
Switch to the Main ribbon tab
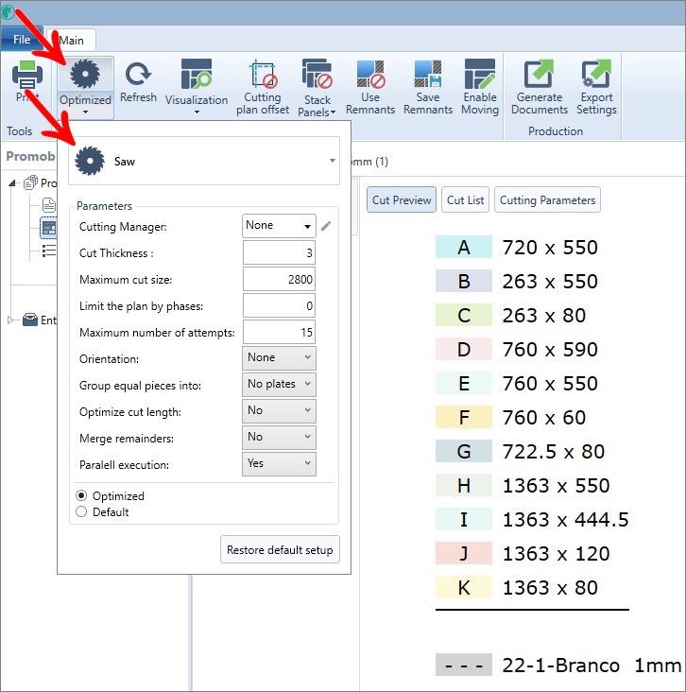[72, 40]
